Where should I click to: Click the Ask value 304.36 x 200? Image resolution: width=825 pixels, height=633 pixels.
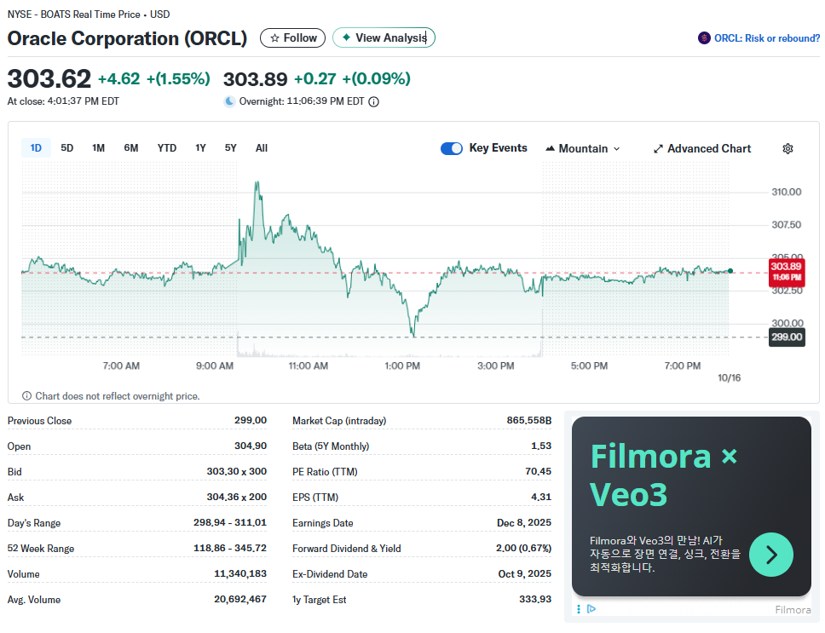[236, 497]
